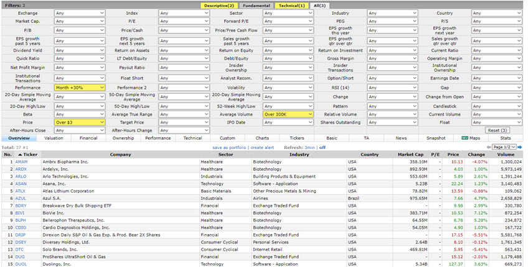Turn refresh off link

322,148
